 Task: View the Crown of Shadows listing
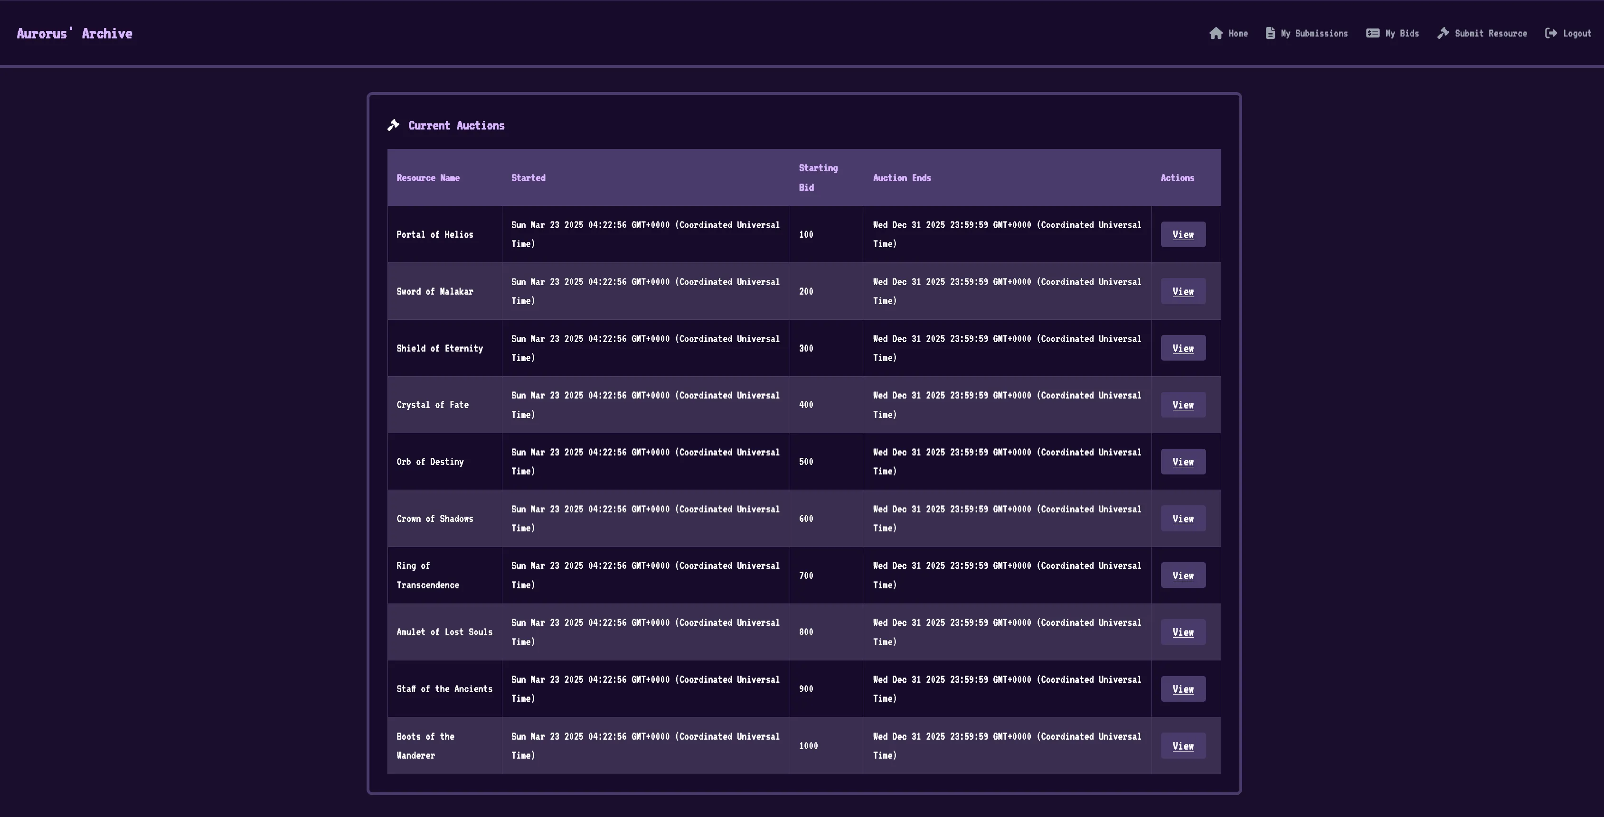coord(1182,519)
